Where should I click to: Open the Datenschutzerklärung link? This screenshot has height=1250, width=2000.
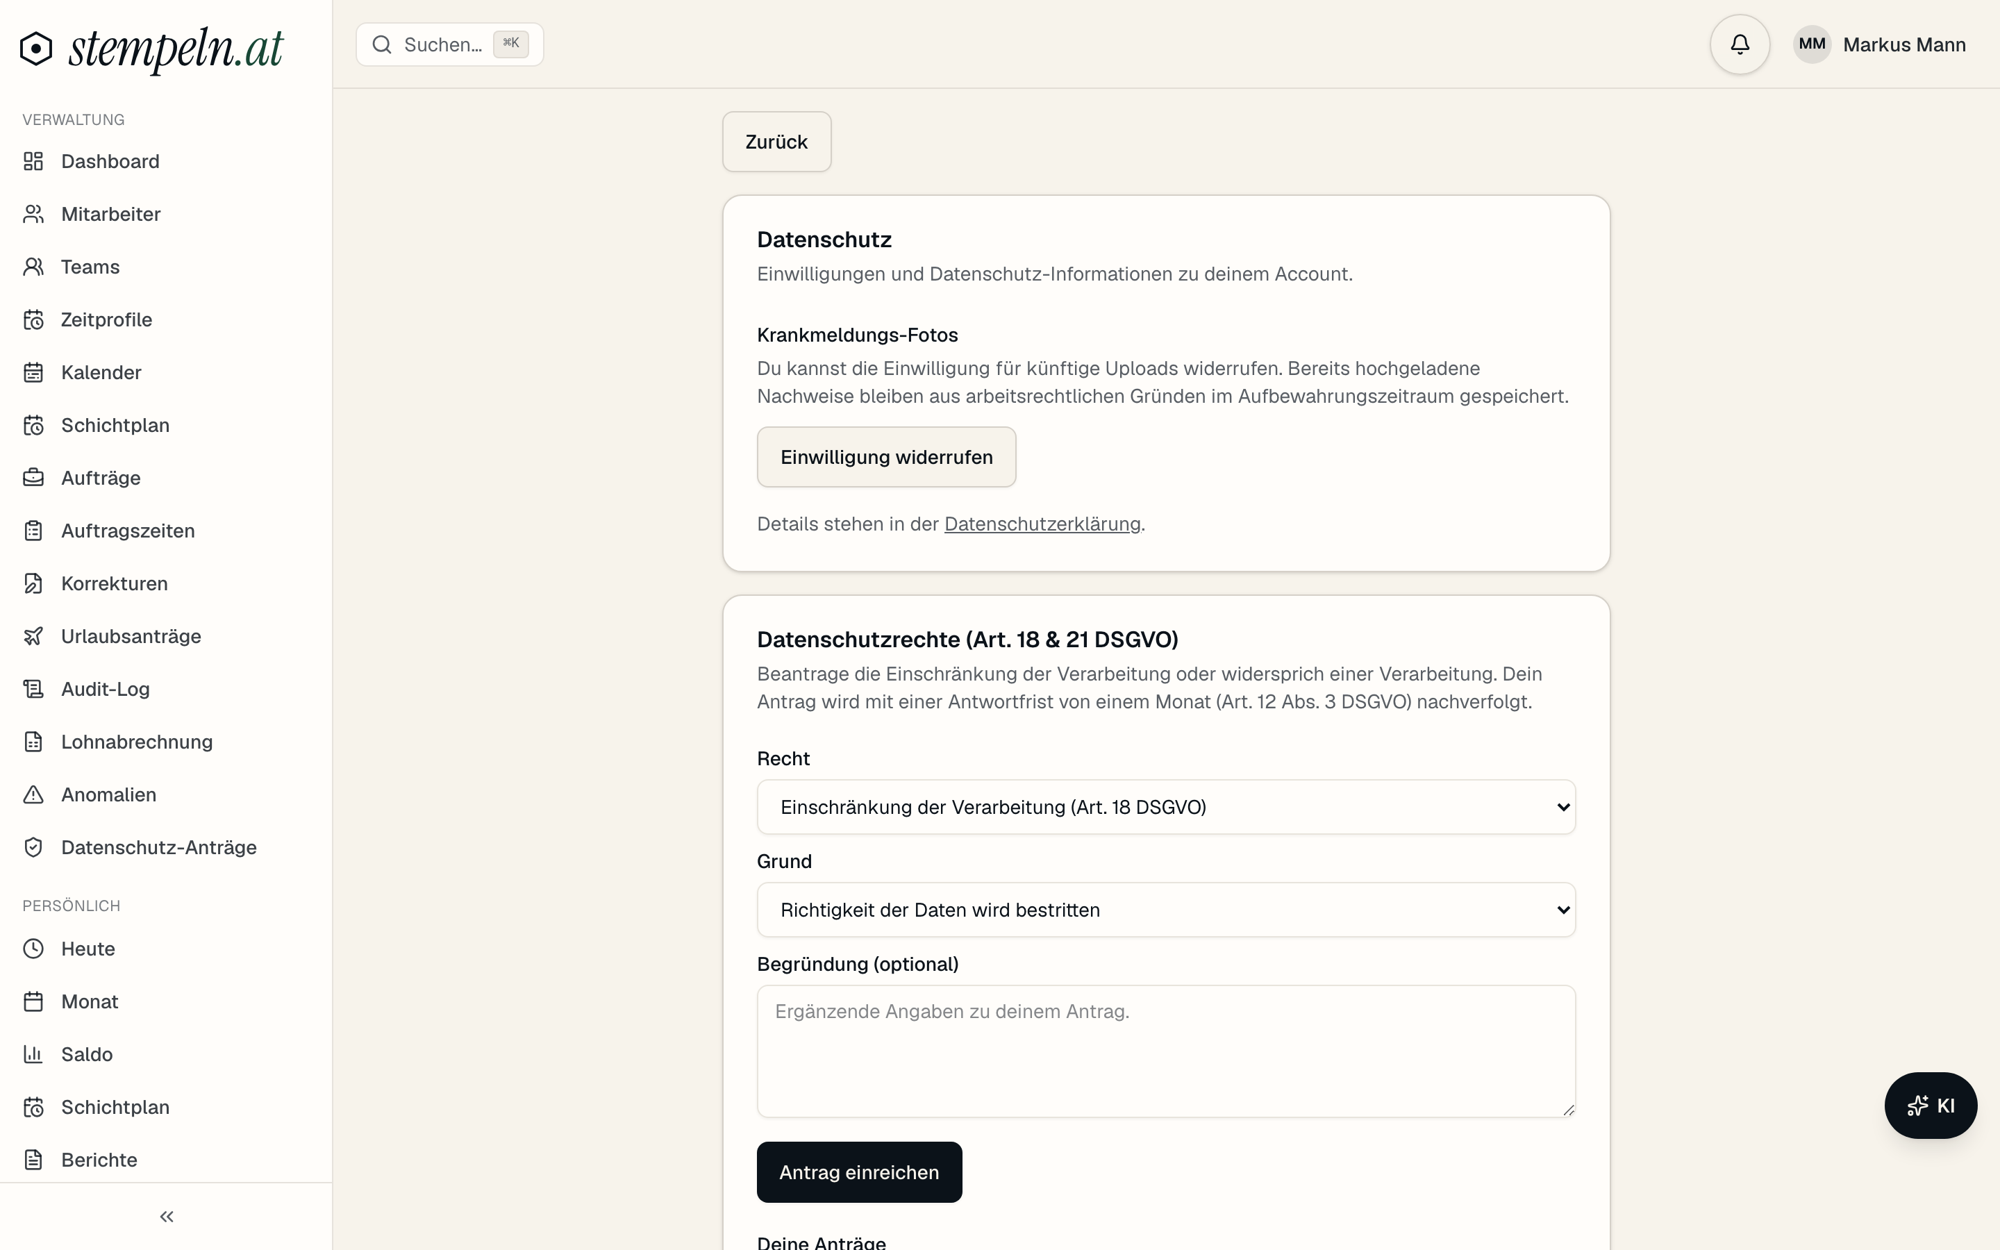pos(1042,524)
